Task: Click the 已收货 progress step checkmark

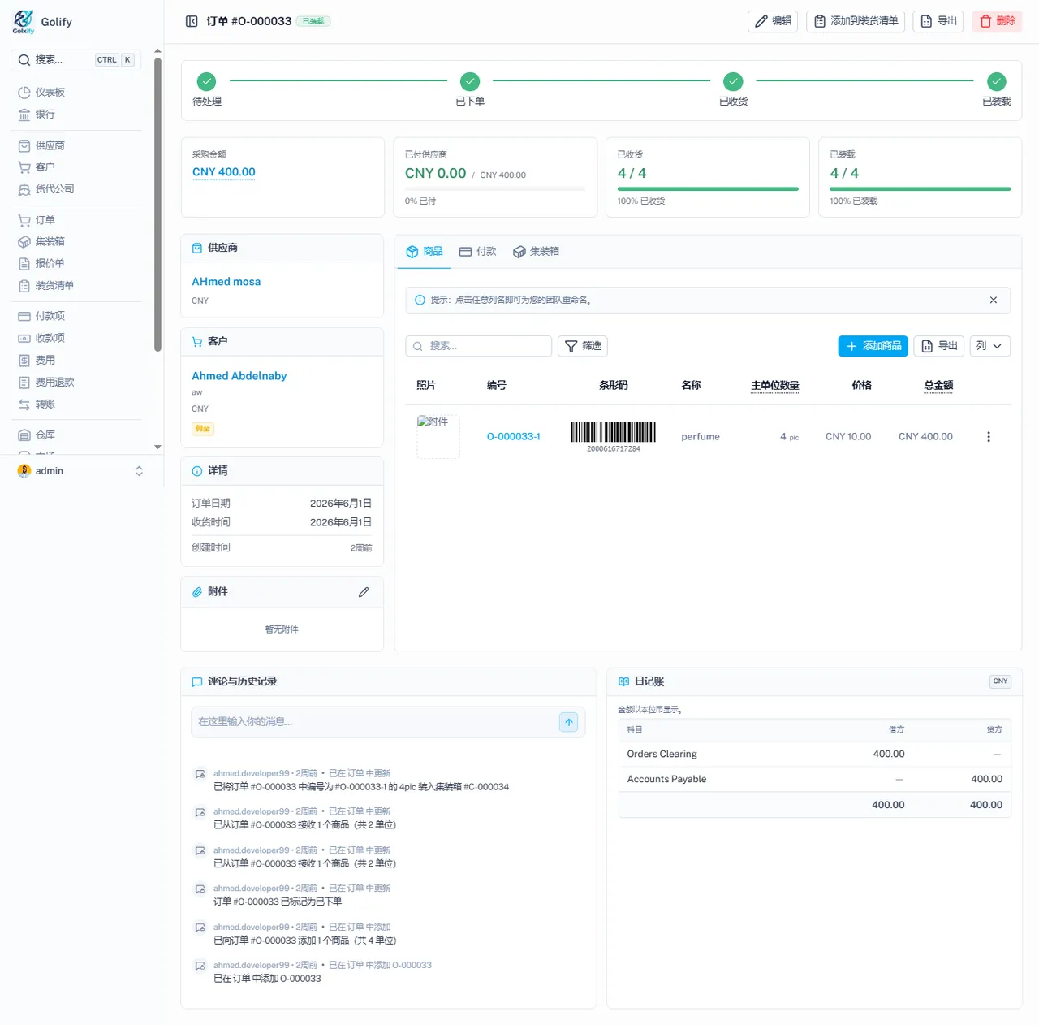Action: 733,81
